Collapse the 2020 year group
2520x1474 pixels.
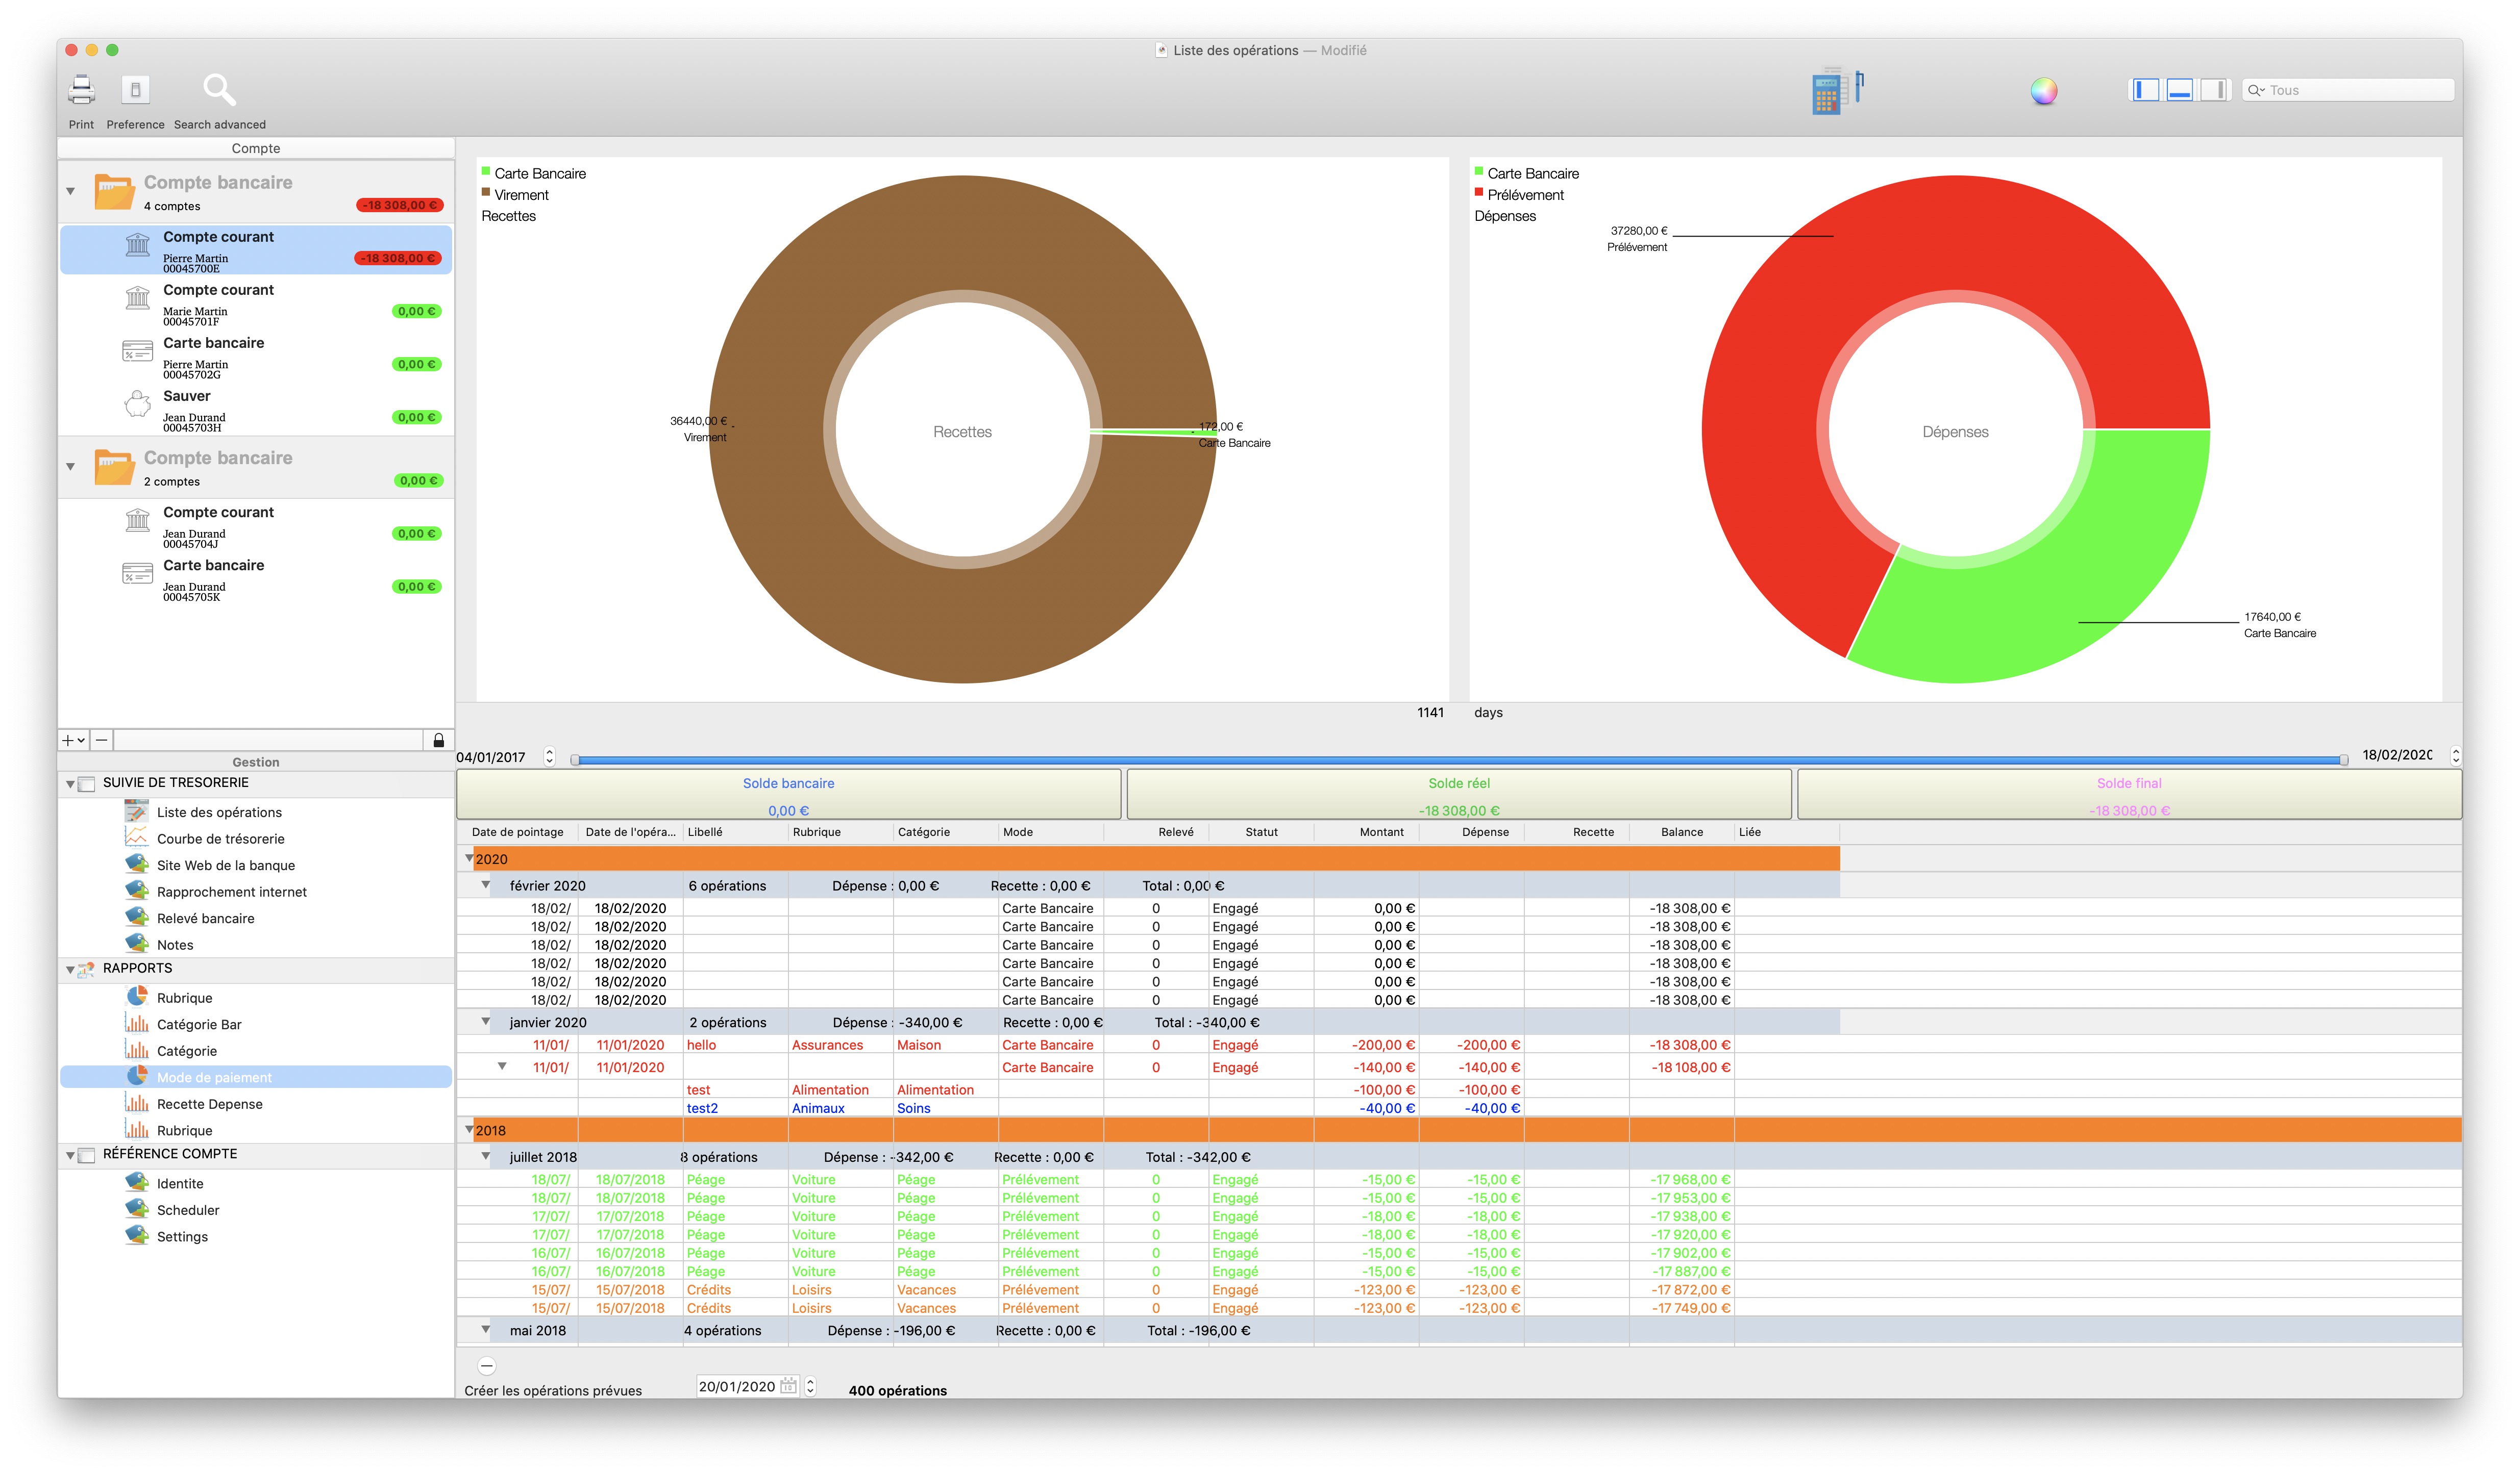[469, 858]
